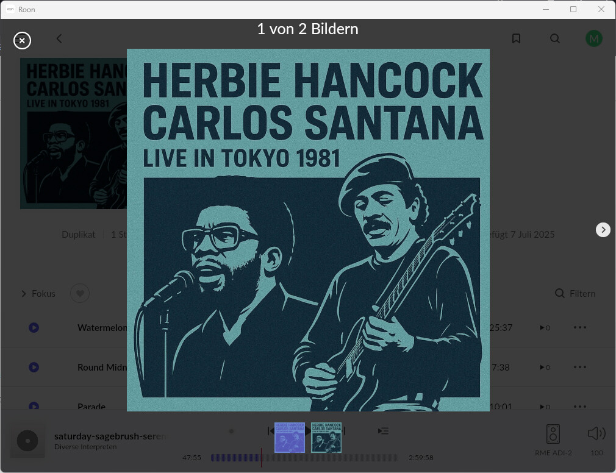Open the green M profile avatar
Screen dimensions: 616x473
[593, 38]
